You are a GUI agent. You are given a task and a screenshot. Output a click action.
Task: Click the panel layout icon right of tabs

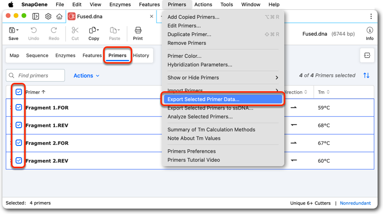tap(367, 55)
